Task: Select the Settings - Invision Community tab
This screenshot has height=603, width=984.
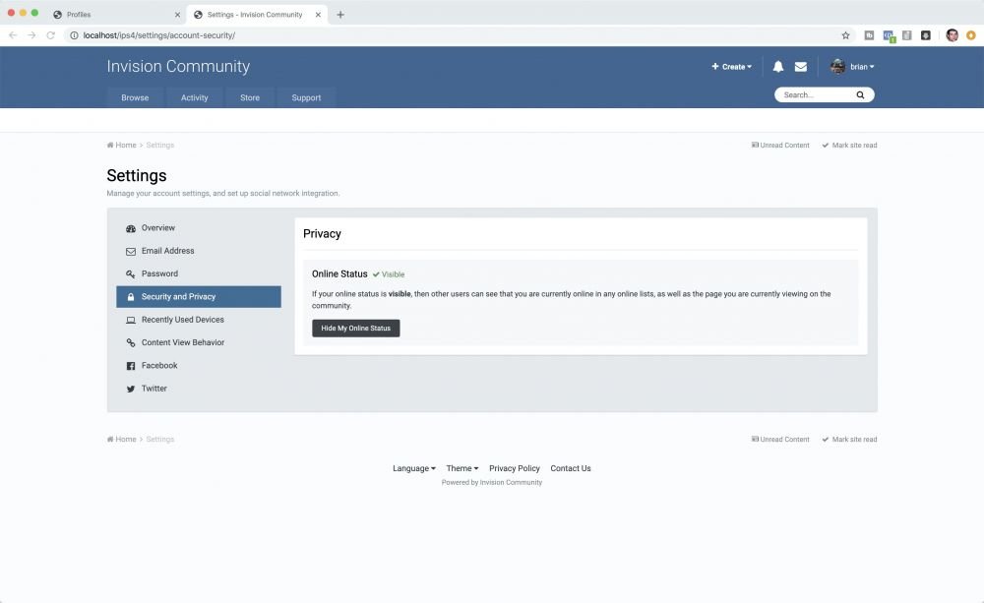Action: tap(256, 15)
